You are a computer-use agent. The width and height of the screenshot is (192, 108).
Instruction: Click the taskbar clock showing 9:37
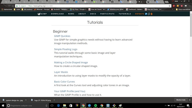click(180, 106)
